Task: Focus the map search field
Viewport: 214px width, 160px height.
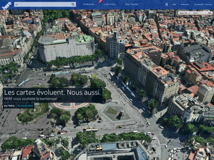Action: pyautogui.click(x=42, y=5)
